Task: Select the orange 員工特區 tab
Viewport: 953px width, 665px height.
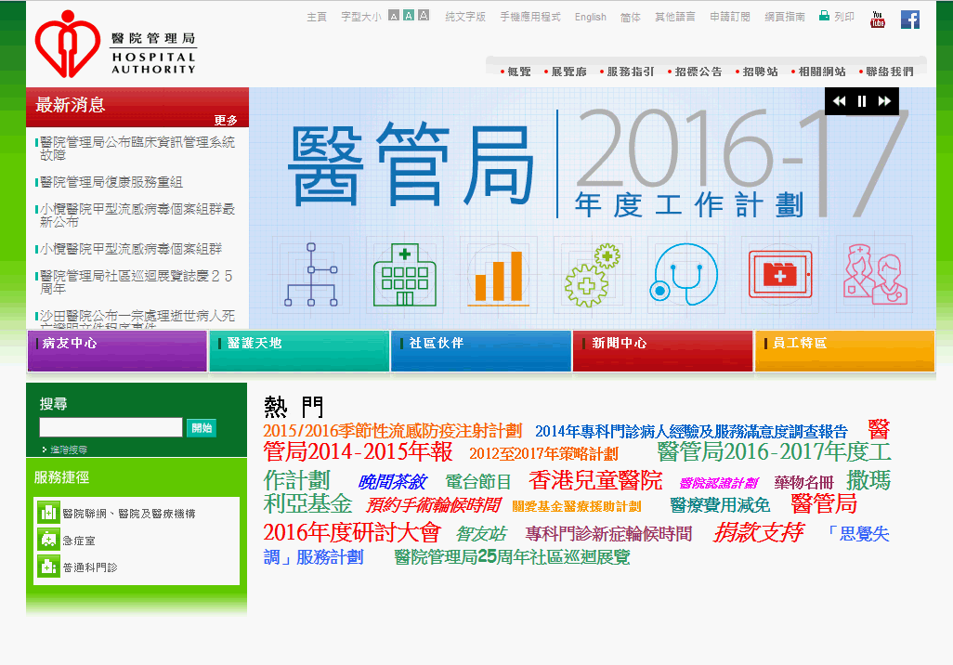Action: pos(845,350)
